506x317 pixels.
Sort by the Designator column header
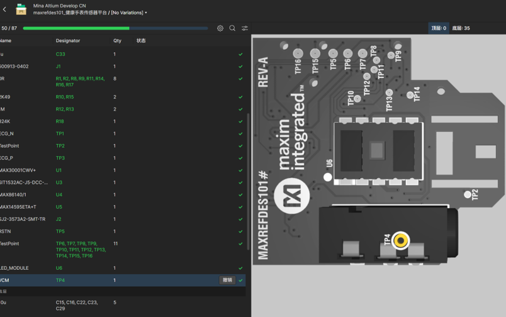[68, 41]
